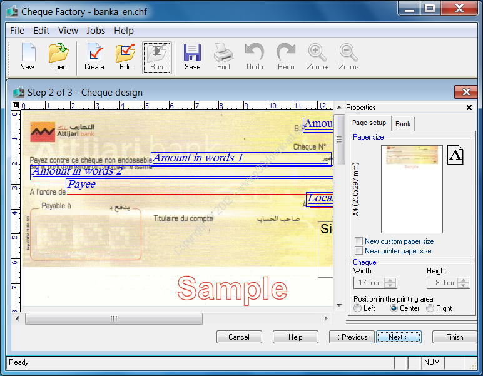Image resolution: width=483 pixels, height=376 pixels.
Task: Proceed with the Next button
Action: click(399, 337)
